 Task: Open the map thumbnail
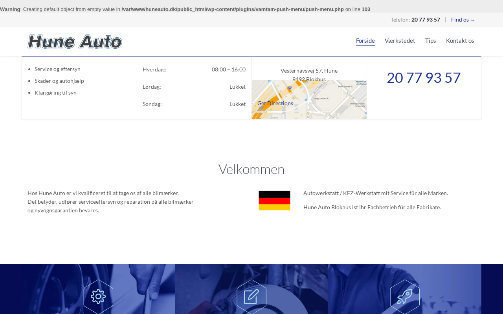[x=309, y=99]
